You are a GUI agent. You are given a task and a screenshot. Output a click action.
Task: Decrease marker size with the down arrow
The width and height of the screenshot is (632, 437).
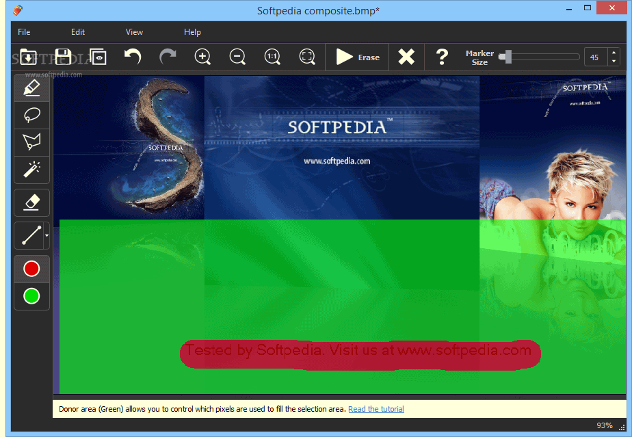pyautogui.click(x=614, y=62)
